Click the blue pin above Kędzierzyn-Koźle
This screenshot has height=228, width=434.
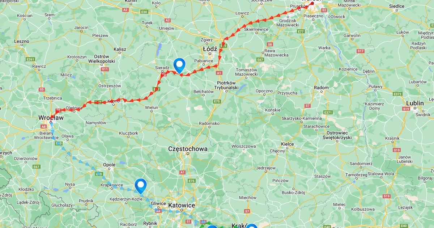click(140, 186)
